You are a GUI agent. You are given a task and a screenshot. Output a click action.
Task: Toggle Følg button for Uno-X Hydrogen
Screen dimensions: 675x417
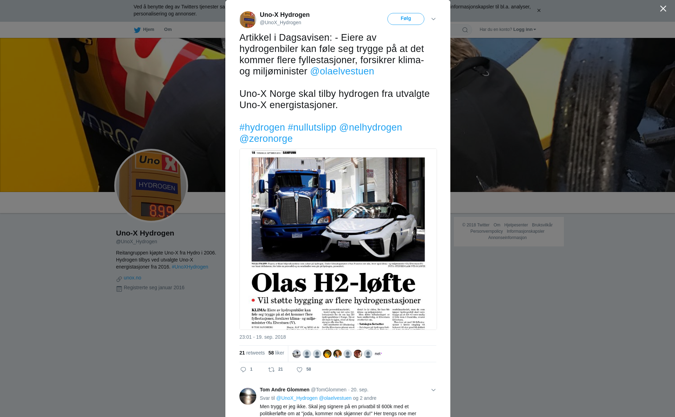click(x=406, y=19)
